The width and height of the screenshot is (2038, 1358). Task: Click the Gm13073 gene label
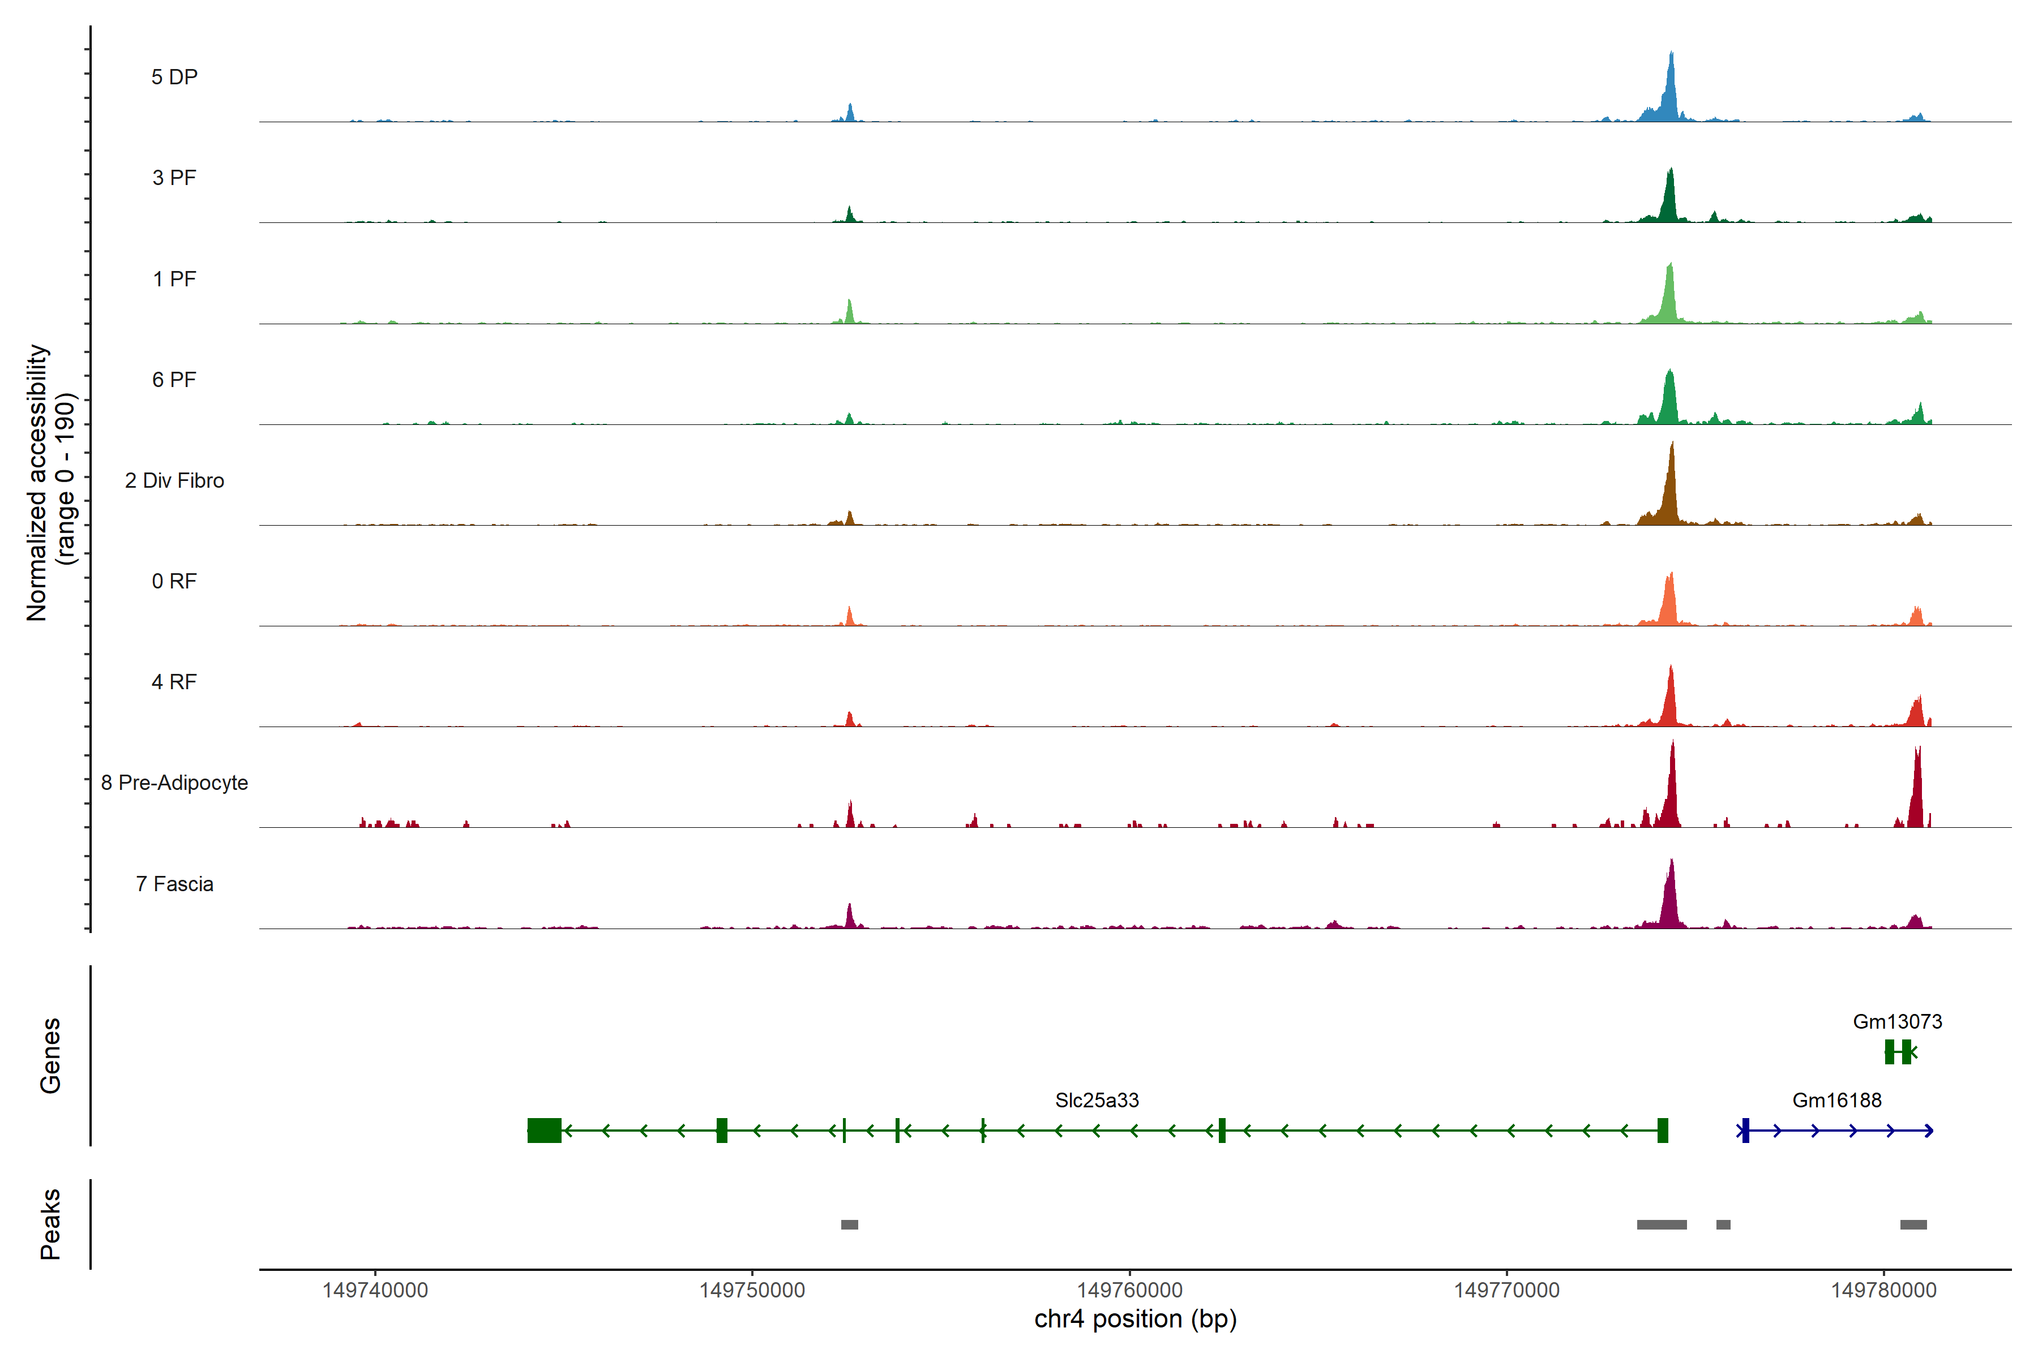pos(1897,1022)
